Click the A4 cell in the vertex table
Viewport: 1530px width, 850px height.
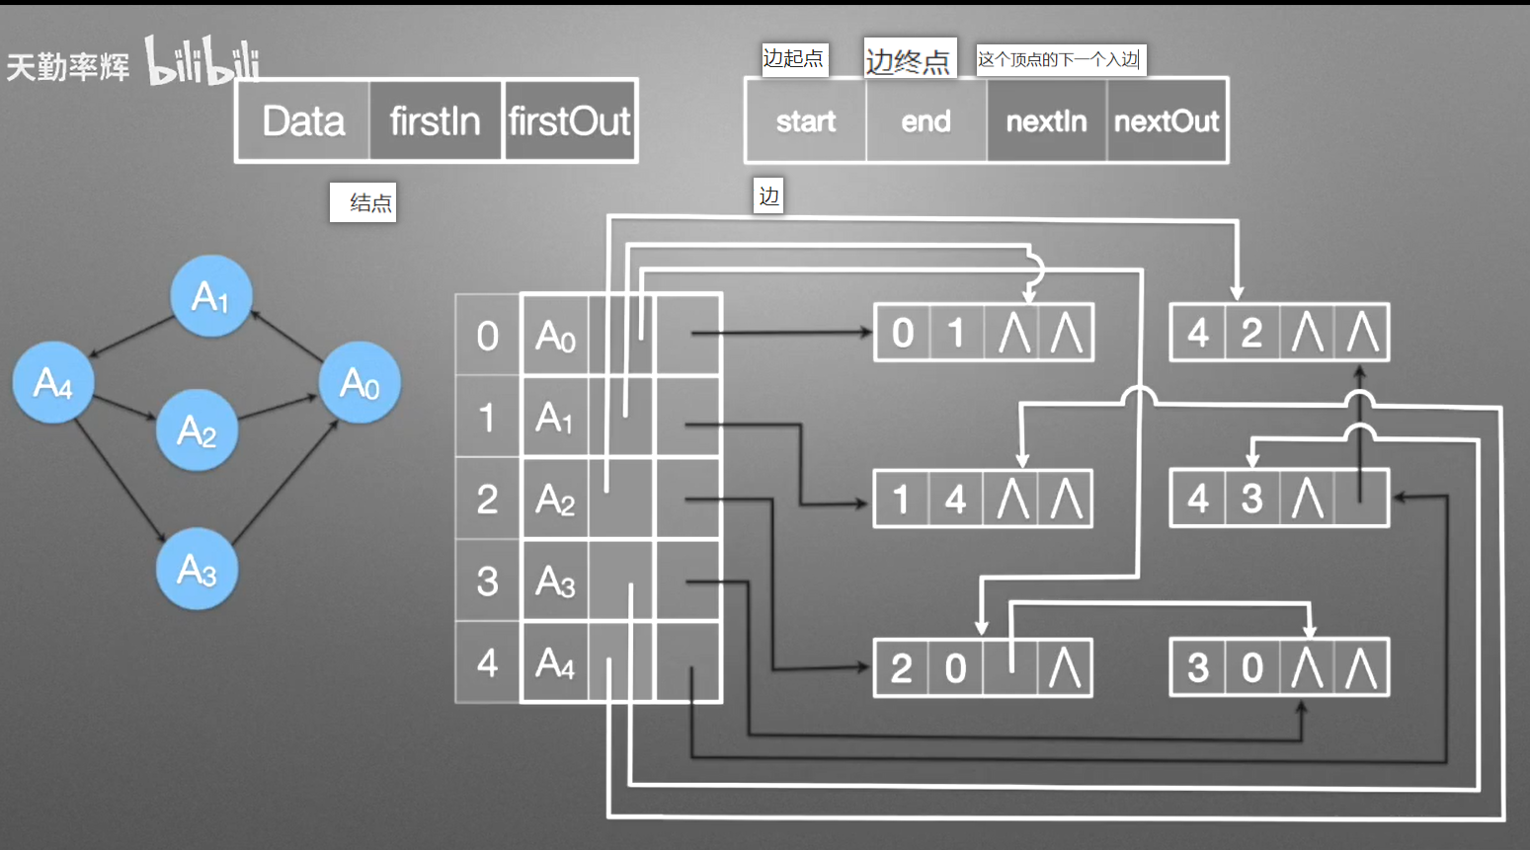click(555, 662)
